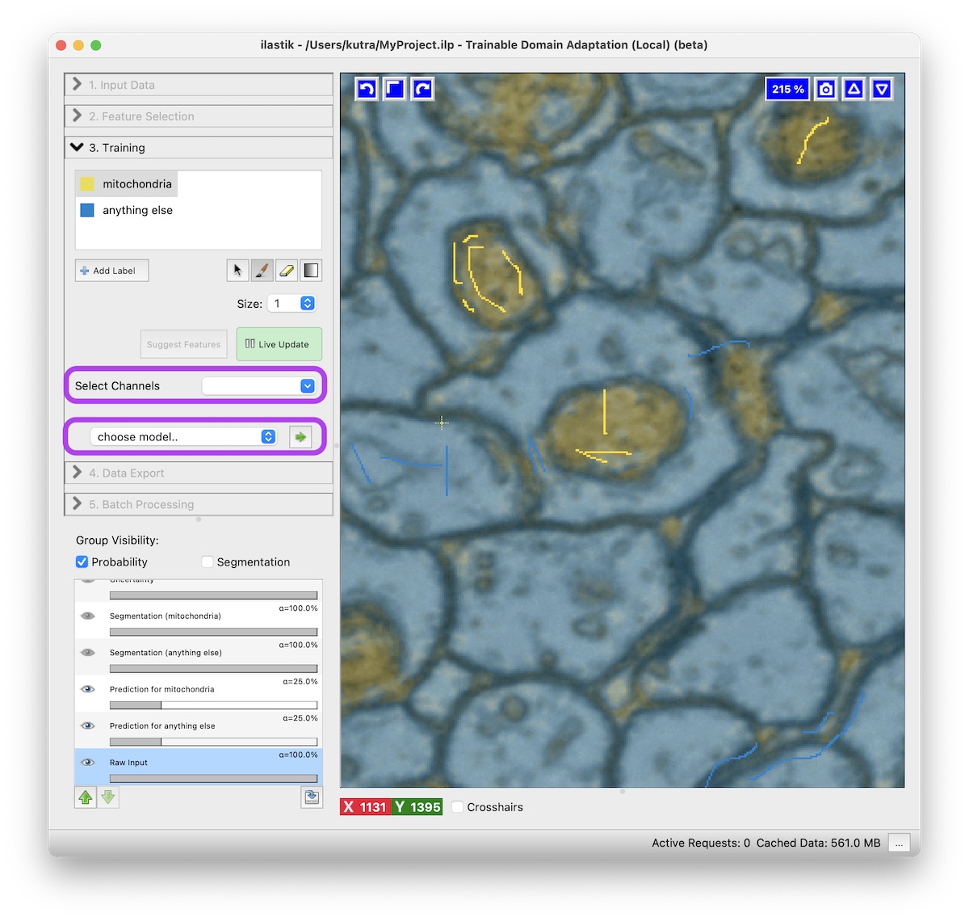Click the Active Requests: 0 text
Image resolution: width=969 pixels, height=921 pixels.
coord(701,843)
